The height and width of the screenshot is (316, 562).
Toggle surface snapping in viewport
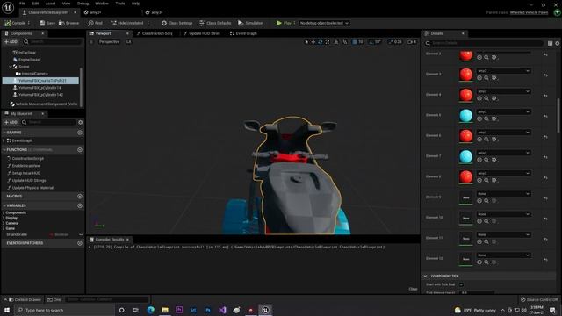[345, 42]
